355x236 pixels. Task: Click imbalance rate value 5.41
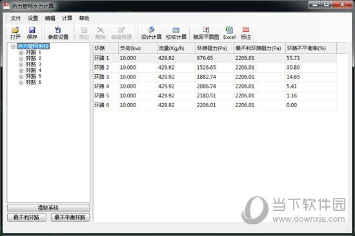[x=291, y=86]
